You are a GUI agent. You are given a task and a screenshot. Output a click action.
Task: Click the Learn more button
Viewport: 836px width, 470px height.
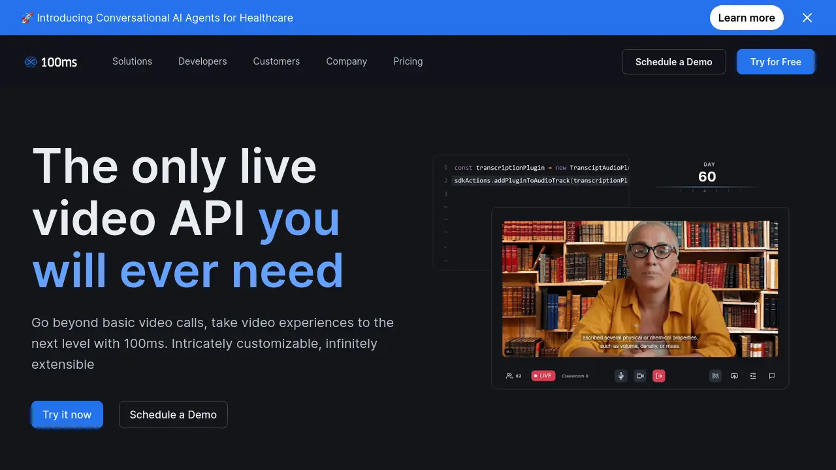coord(747,18)
